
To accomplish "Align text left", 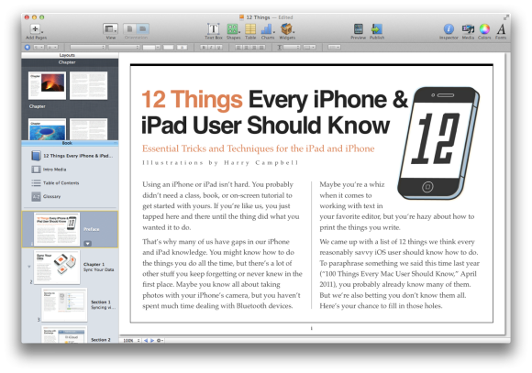I will (238, 47).
